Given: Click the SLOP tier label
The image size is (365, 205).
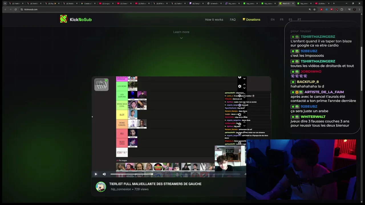Looking at the screenshot, I should (x=122, y=114).
